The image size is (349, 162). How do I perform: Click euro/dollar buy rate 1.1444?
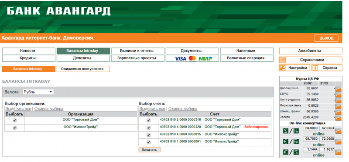point(311,150)
